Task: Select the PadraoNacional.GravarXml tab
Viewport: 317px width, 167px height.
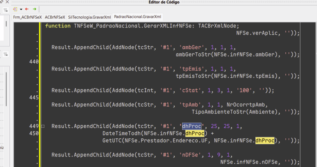Action: tap(137, 17)
